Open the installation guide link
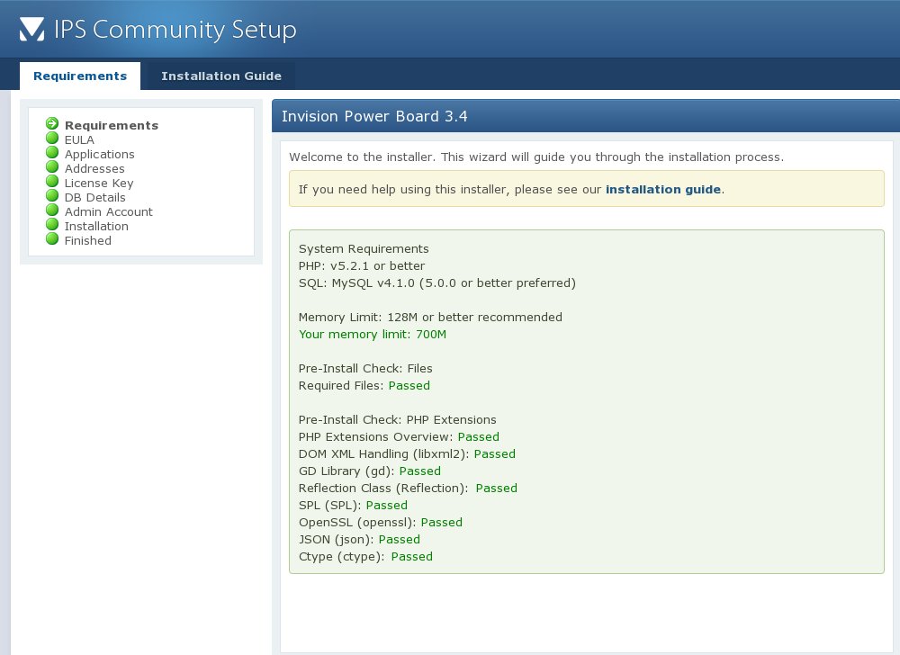Screen dimensions: 900x655 click(663, 189)
